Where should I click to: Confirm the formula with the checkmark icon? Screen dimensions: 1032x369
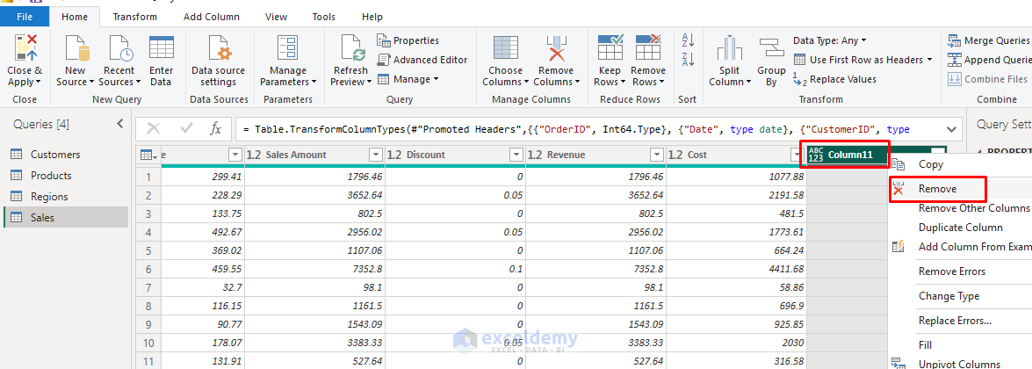point(186,128)
